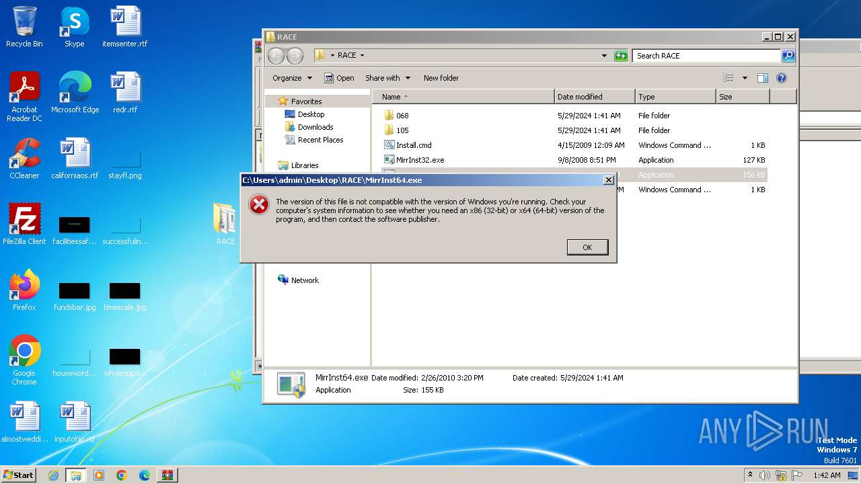The width and height of the screenshot is (861, 484).
Task: Select the Firefox desktop shortcut
Action: pos(24,290)
